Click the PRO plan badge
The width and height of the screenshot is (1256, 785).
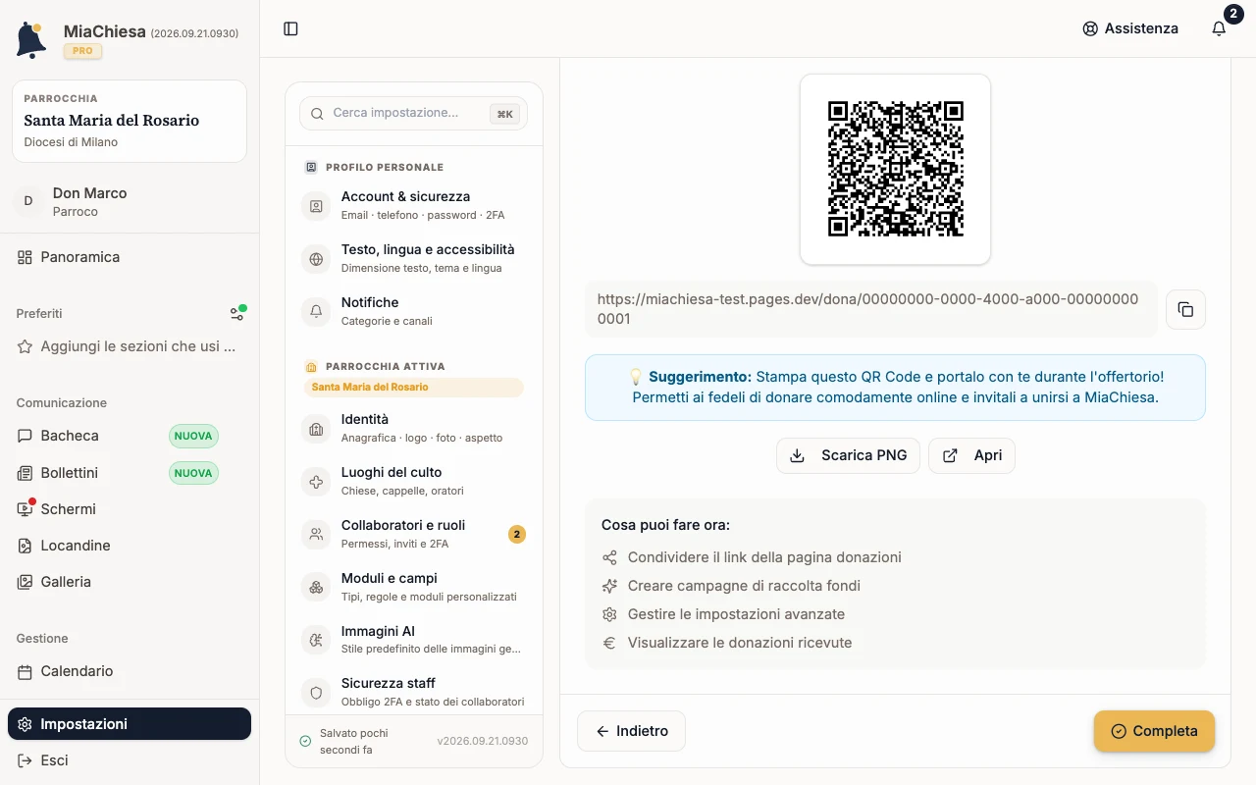pos(83,51)
